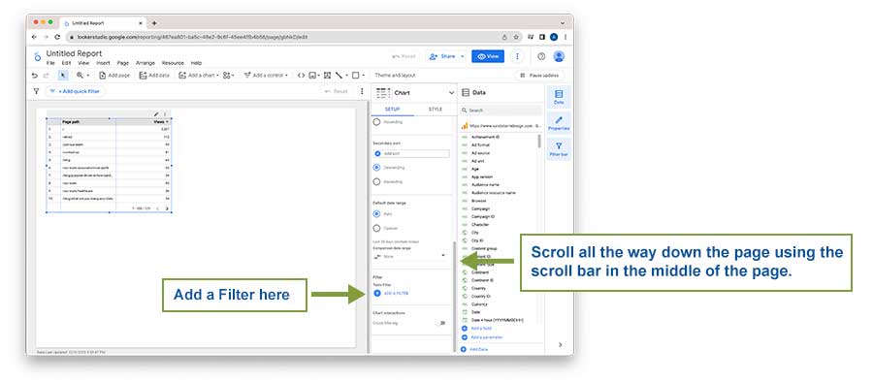The width and height of the screenshot is (873, 382).
Task: Switch to the STYLE tab
Action: (435, 110)
